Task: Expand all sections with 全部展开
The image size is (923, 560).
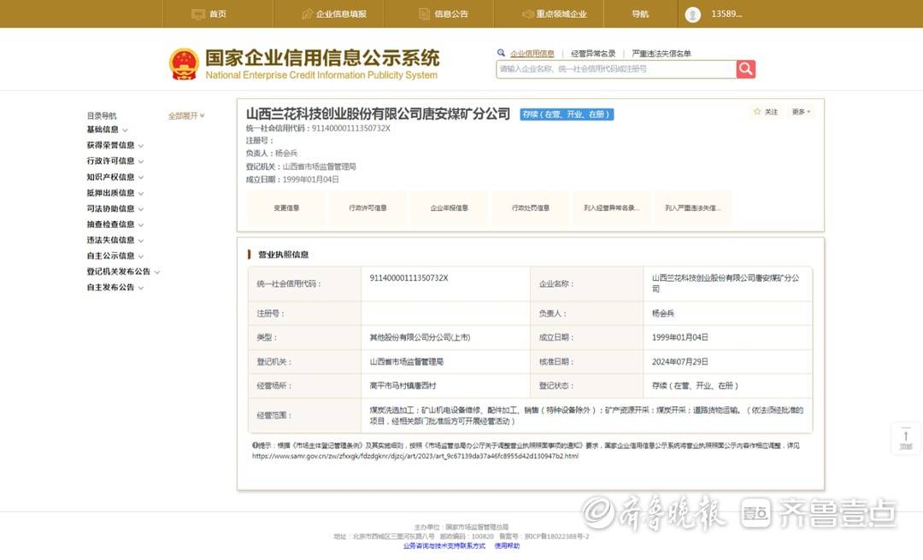Action: pyautogui.click(x=186, y=116)
